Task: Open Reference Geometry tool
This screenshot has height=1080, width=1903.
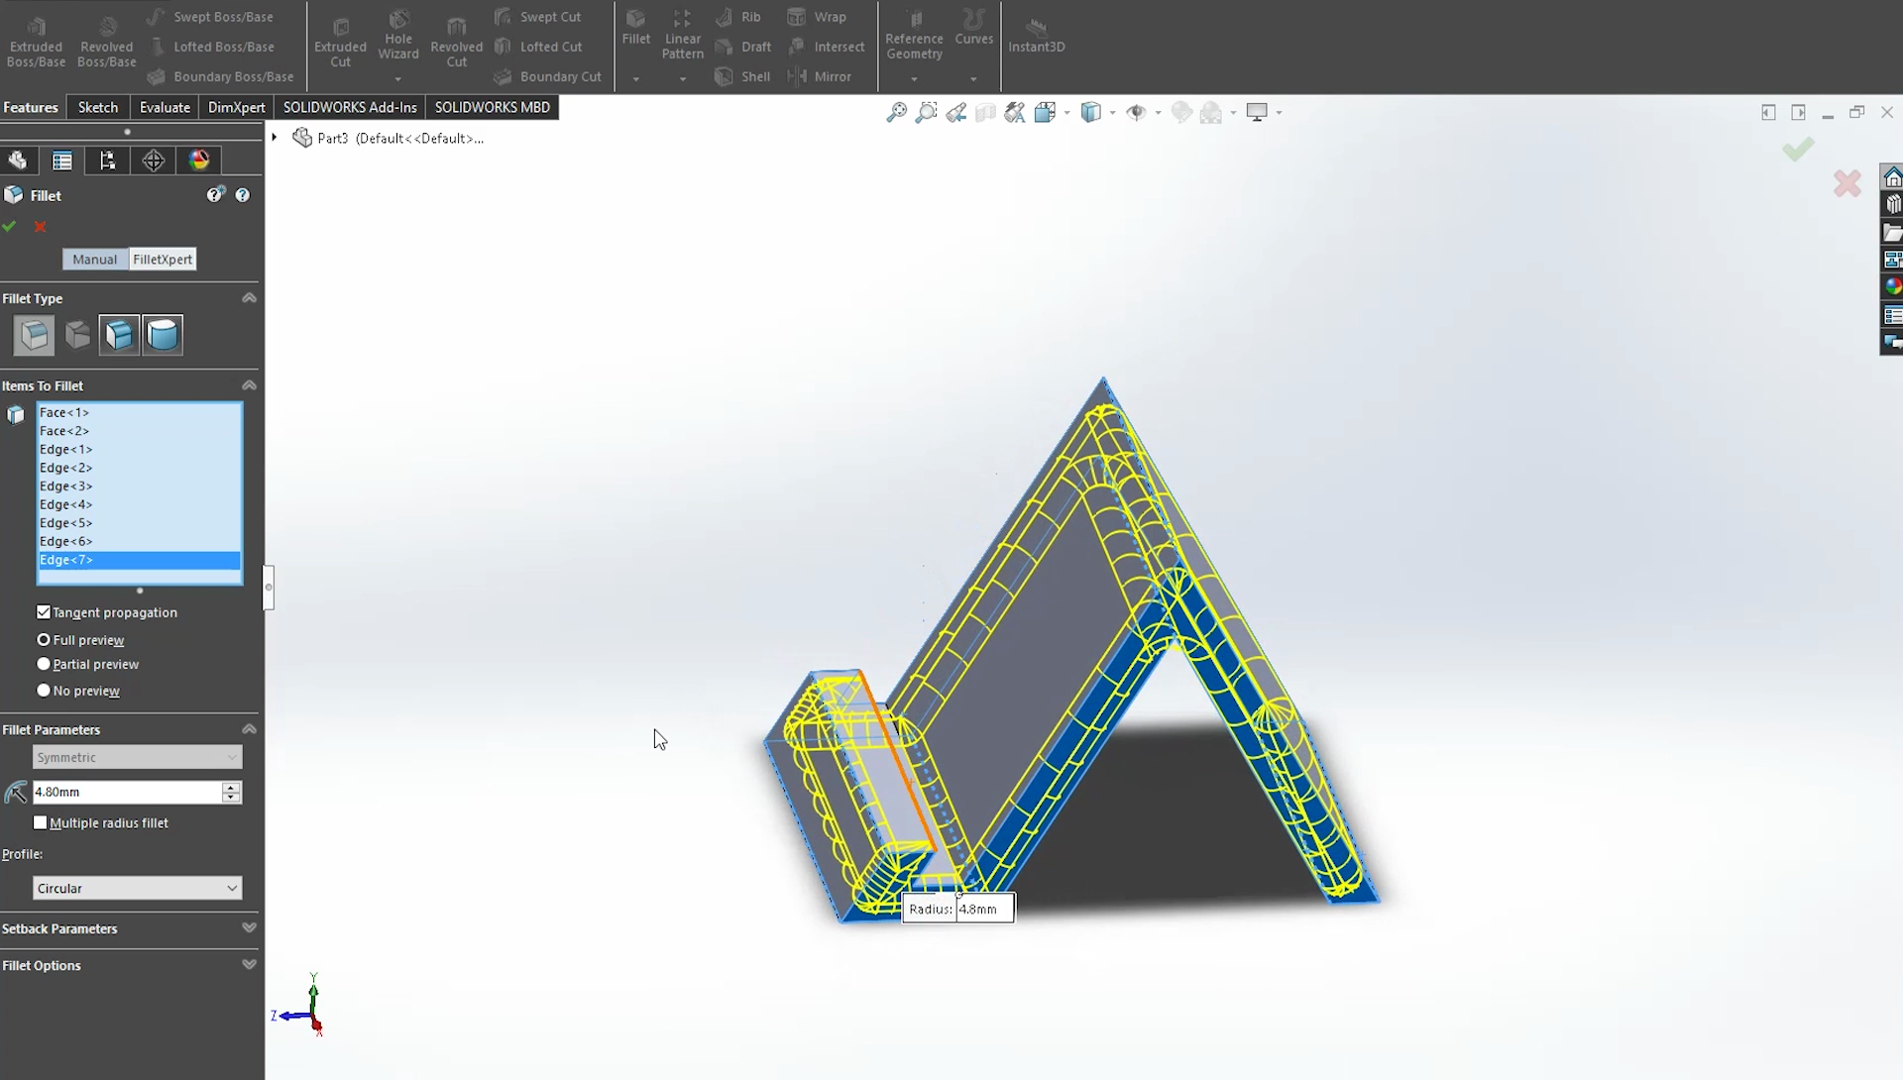Action: click(914, 36)
